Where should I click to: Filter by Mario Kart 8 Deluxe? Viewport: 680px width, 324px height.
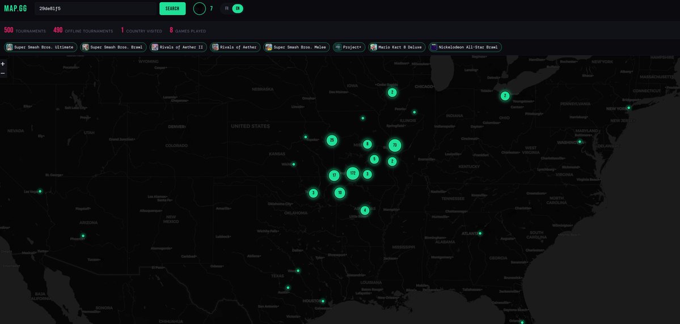pos(397,47)
